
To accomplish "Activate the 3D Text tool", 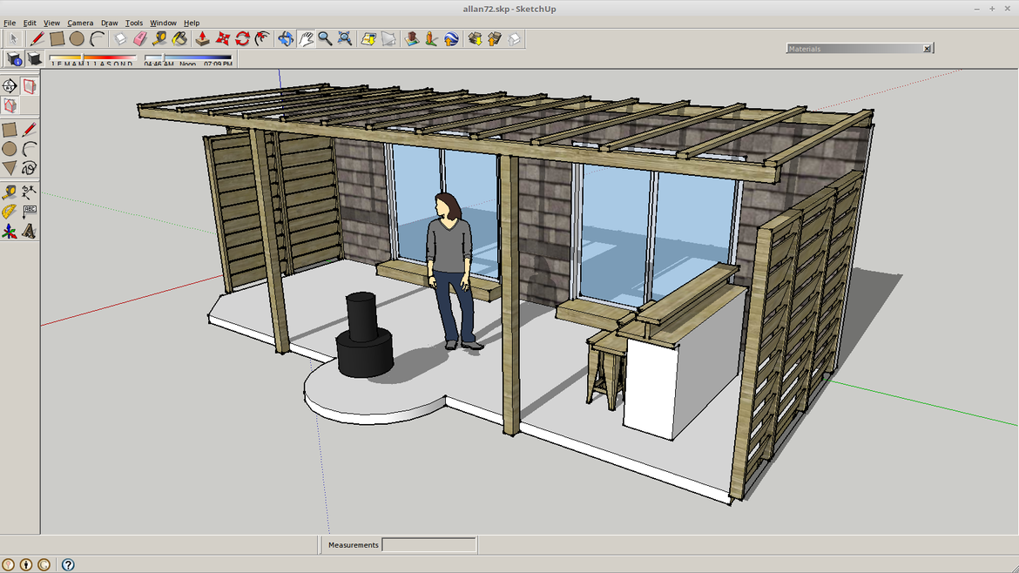I will pyautogui.click(x=29, y=232).
